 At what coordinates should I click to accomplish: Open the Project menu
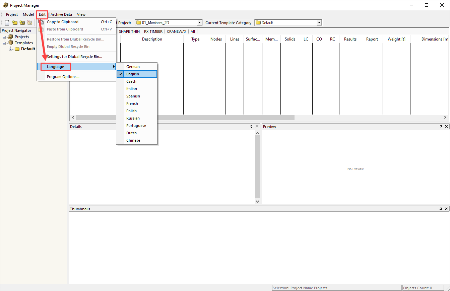12,14
